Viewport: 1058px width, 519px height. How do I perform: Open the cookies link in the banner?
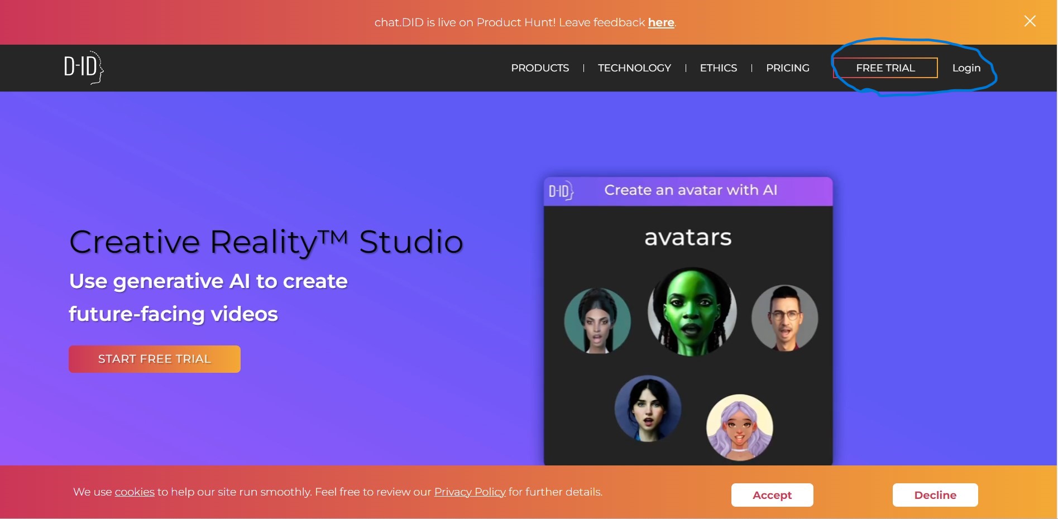tap(134, 492)
